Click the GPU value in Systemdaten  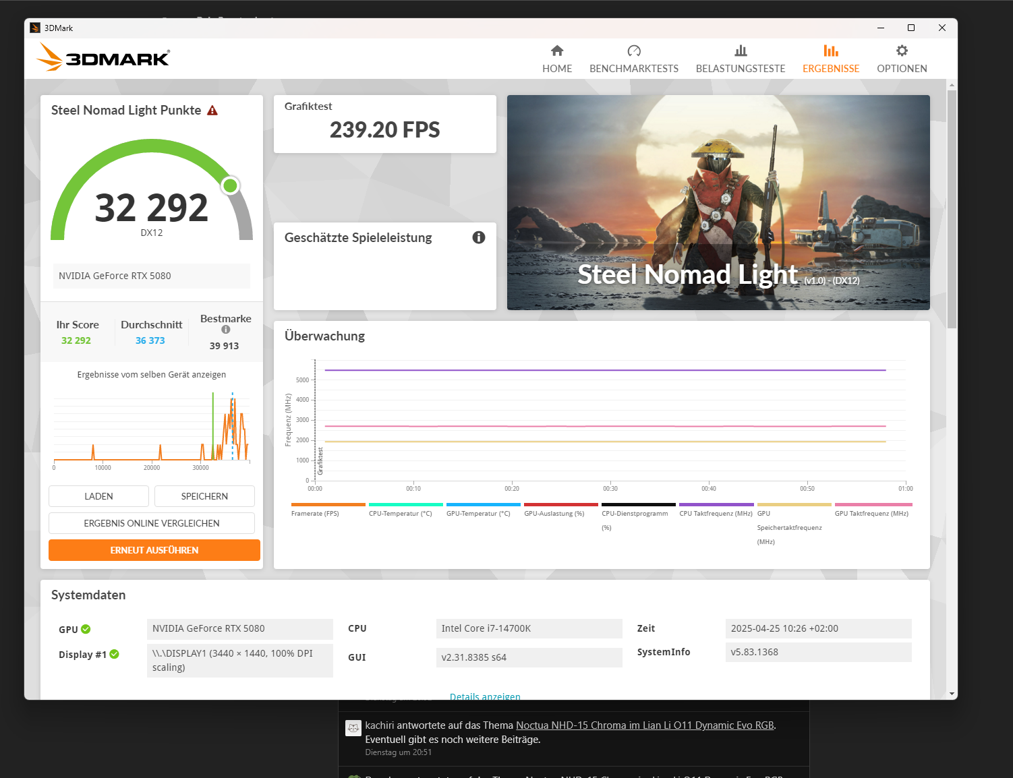(239, 628)
